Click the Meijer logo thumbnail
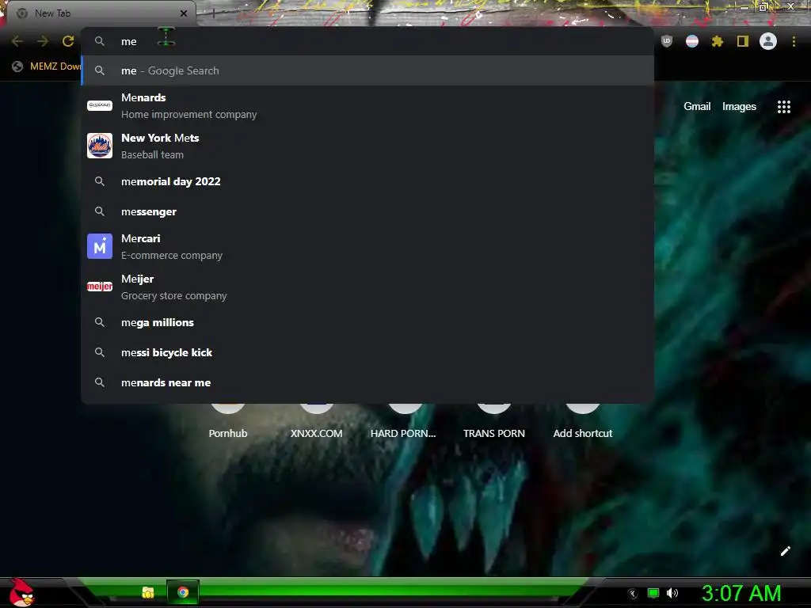This screenshot has height=608, width=811. pyautogui.click(x=100, y=287)
